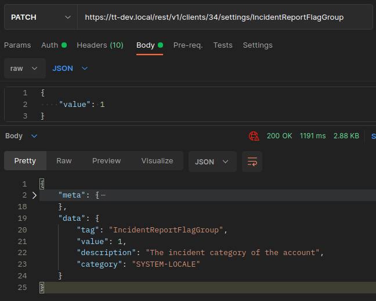376x301 pixels.
Task: Switch to the Preview response view
Action: click(106, 161)
